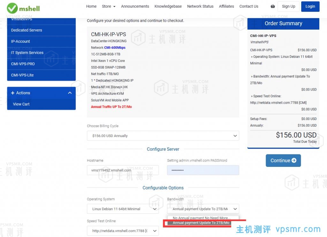Open the Choose Billing Cycle dropdown

[163, 136]
